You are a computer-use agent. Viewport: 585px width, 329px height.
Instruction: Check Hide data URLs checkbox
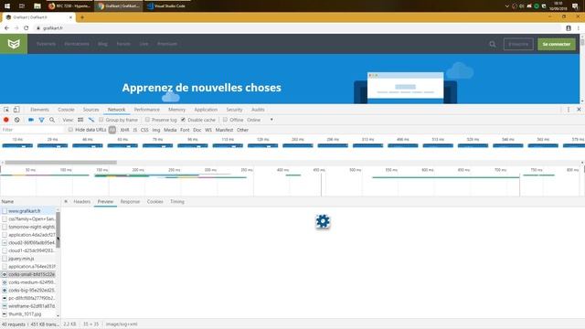click(70, 130)
